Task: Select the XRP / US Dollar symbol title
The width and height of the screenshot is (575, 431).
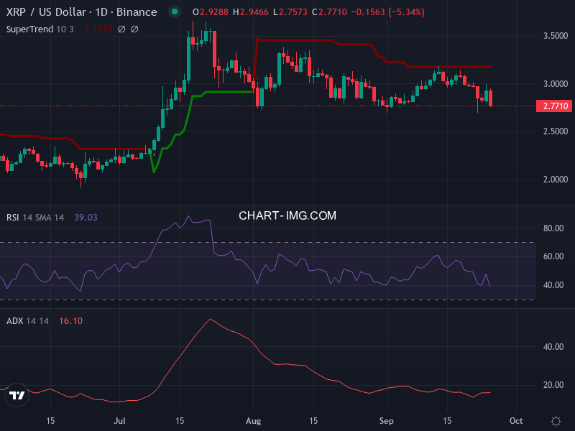Action: [81, 12]
